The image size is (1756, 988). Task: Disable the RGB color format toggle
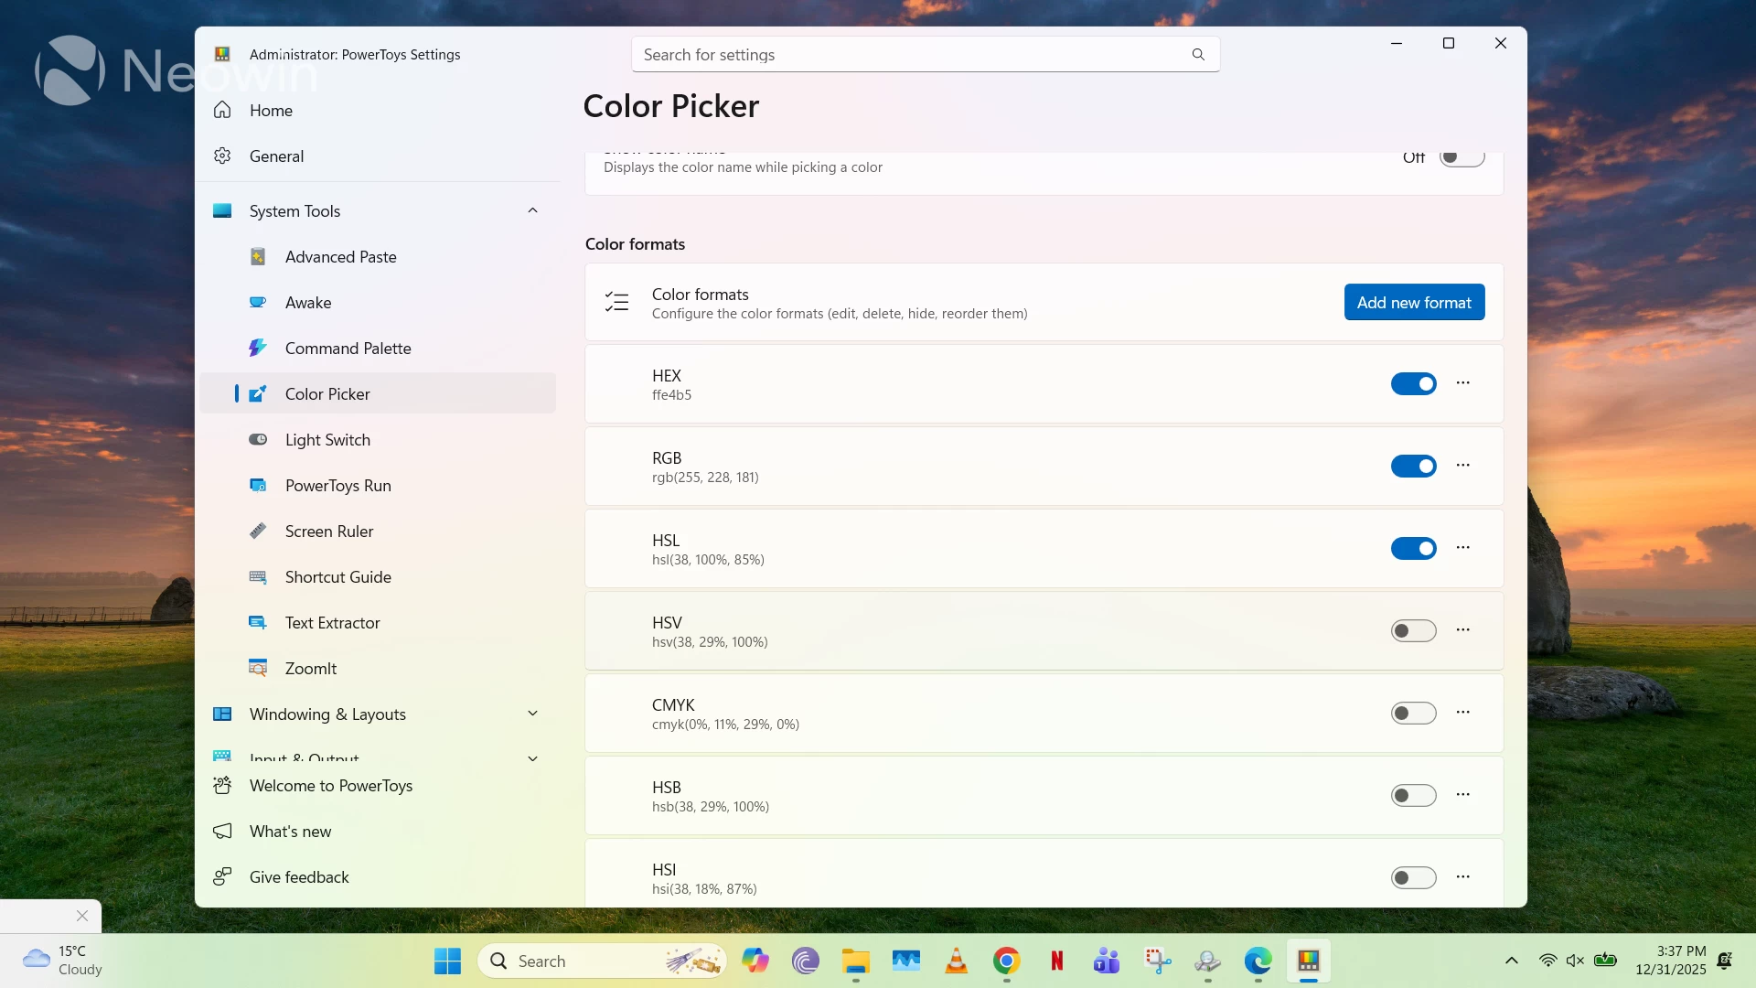coord(1414,467)
